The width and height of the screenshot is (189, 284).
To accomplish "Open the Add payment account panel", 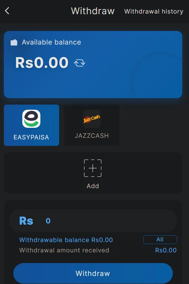I will click(93, 173).
